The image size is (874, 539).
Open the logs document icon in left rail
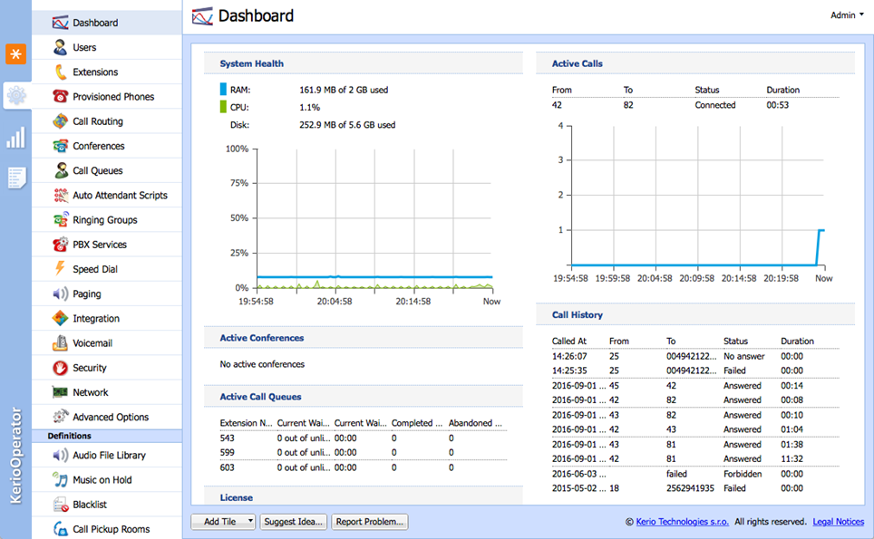[x=16, y=178]
